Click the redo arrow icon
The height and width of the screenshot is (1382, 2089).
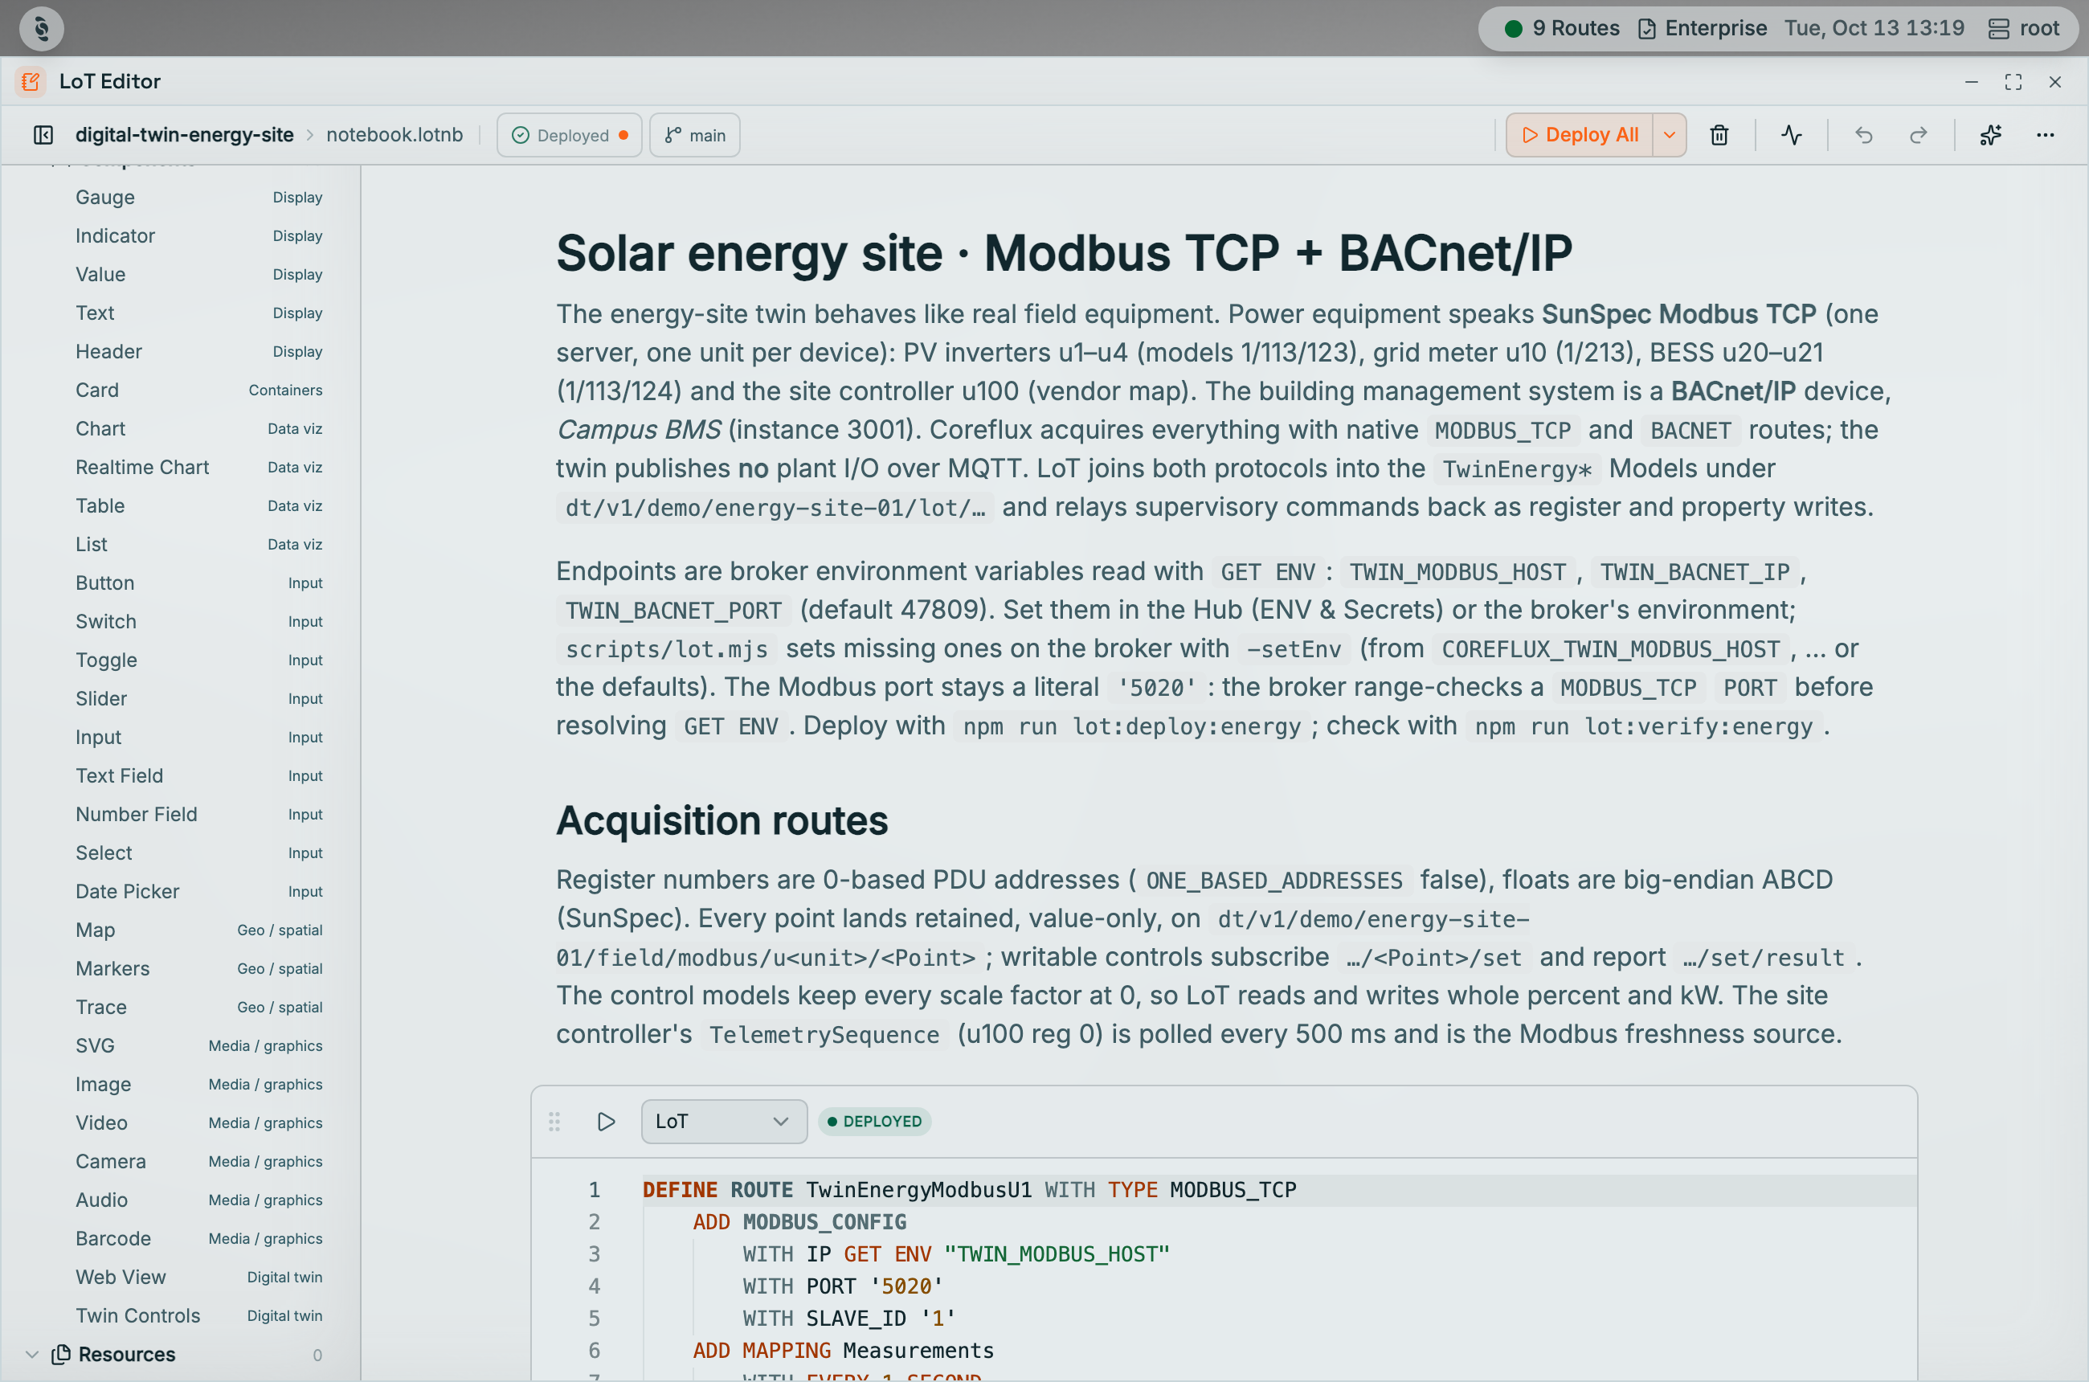point(1918,135)
